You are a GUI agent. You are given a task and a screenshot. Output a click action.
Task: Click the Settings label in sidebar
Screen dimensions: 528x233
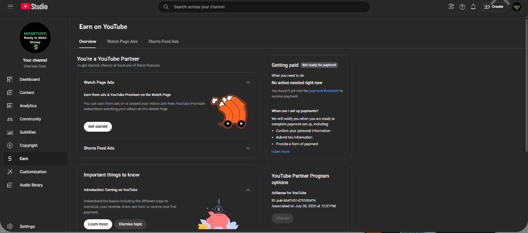(x=27, y=227)
